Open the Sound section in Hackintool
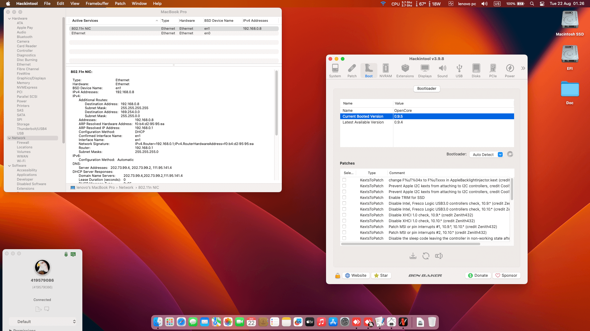 442,71
